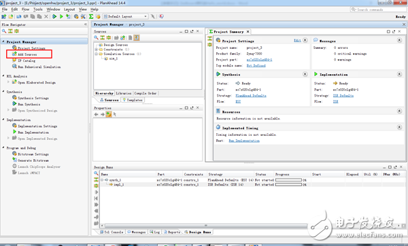This screenshot has height=246, width=408.
Task: Click the back arrow in the Properties panel
Action: point(97,114)
